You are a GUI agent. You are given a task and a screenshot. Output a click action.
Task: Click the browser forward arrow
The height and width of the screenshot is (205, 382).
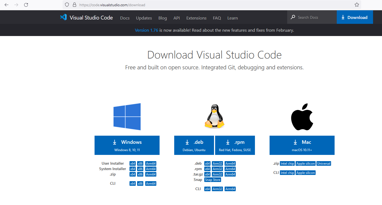(x=16, y=5)
